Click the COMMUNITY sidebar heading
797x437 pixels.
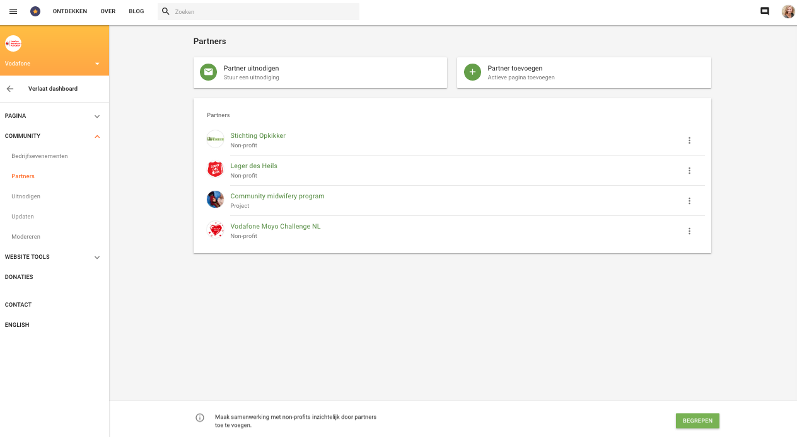click(x=23, y=136)
